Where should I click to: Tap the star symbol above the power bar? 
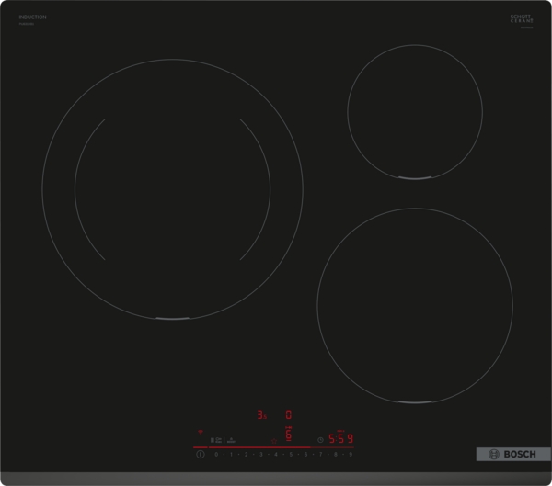point(275,439)
